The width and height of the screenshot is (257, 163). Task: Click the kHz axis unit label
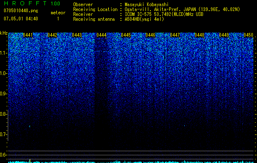tap(4, 33)
